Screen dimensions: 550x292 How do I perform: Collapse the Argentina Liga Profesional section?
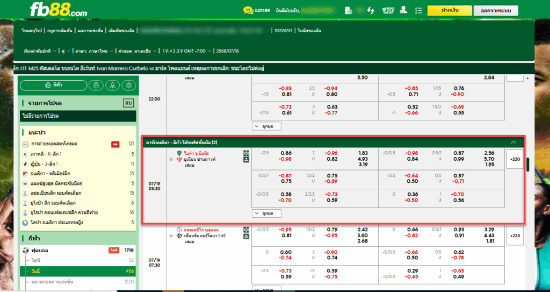point(513,143)
